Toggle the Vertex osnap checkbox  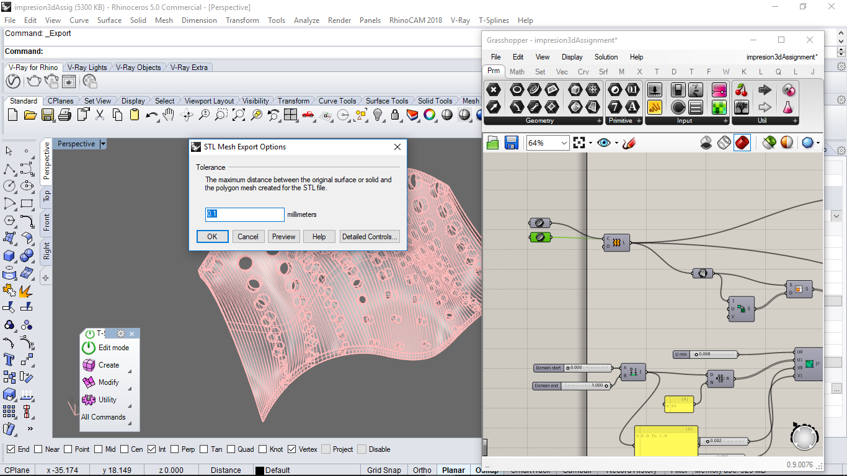click(x=292, y=449)
